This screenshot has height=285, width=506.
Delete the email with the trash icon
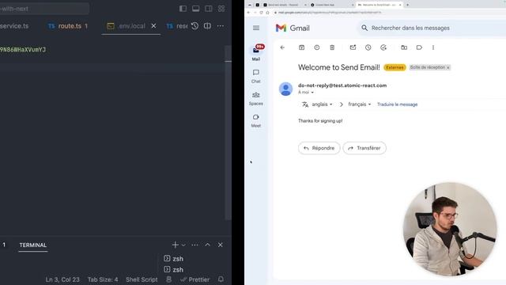[x=332, y=47]
